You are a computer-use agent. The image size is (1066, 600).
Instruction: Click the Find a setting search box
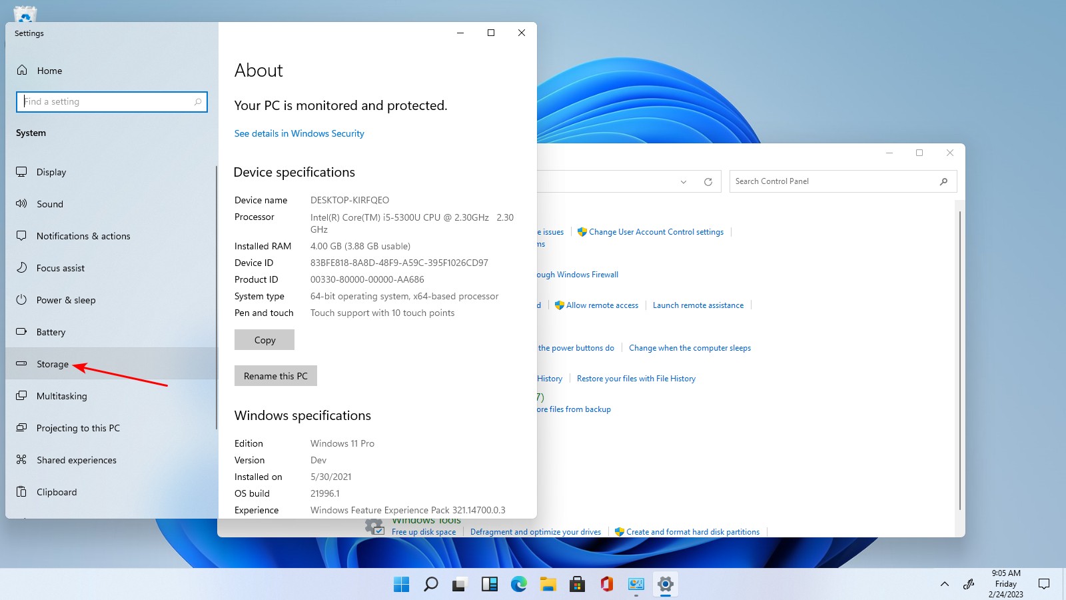pyautogui.click(x=112, y=101)
